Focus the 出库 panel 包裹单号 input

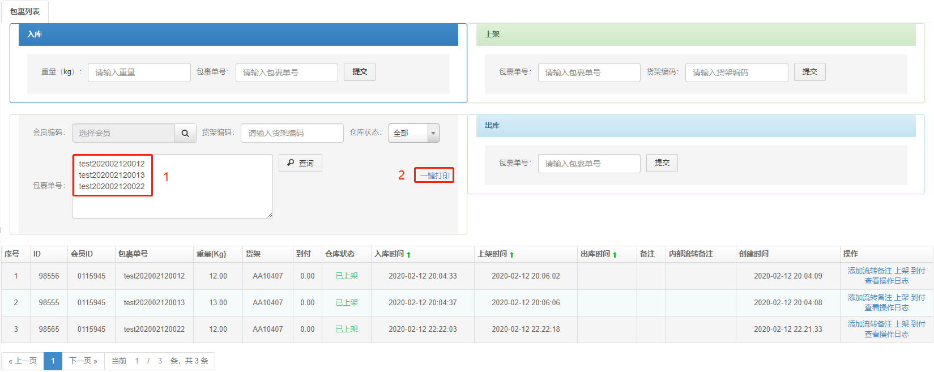click(x=589, y=164)
